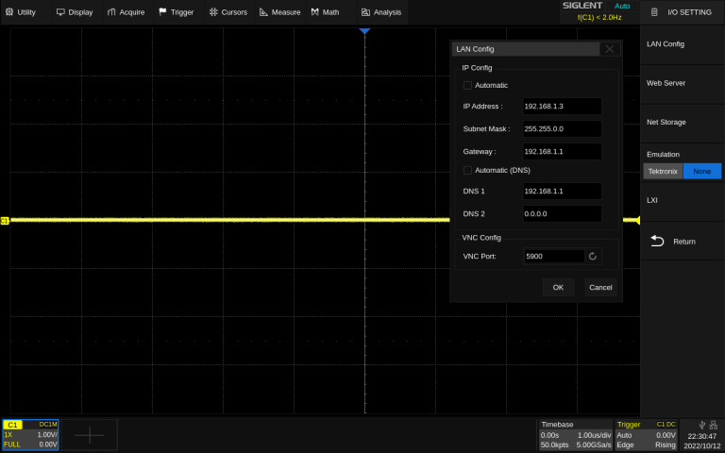
Task: Click the Analysis icon in top bar
Action: (365, 12)
